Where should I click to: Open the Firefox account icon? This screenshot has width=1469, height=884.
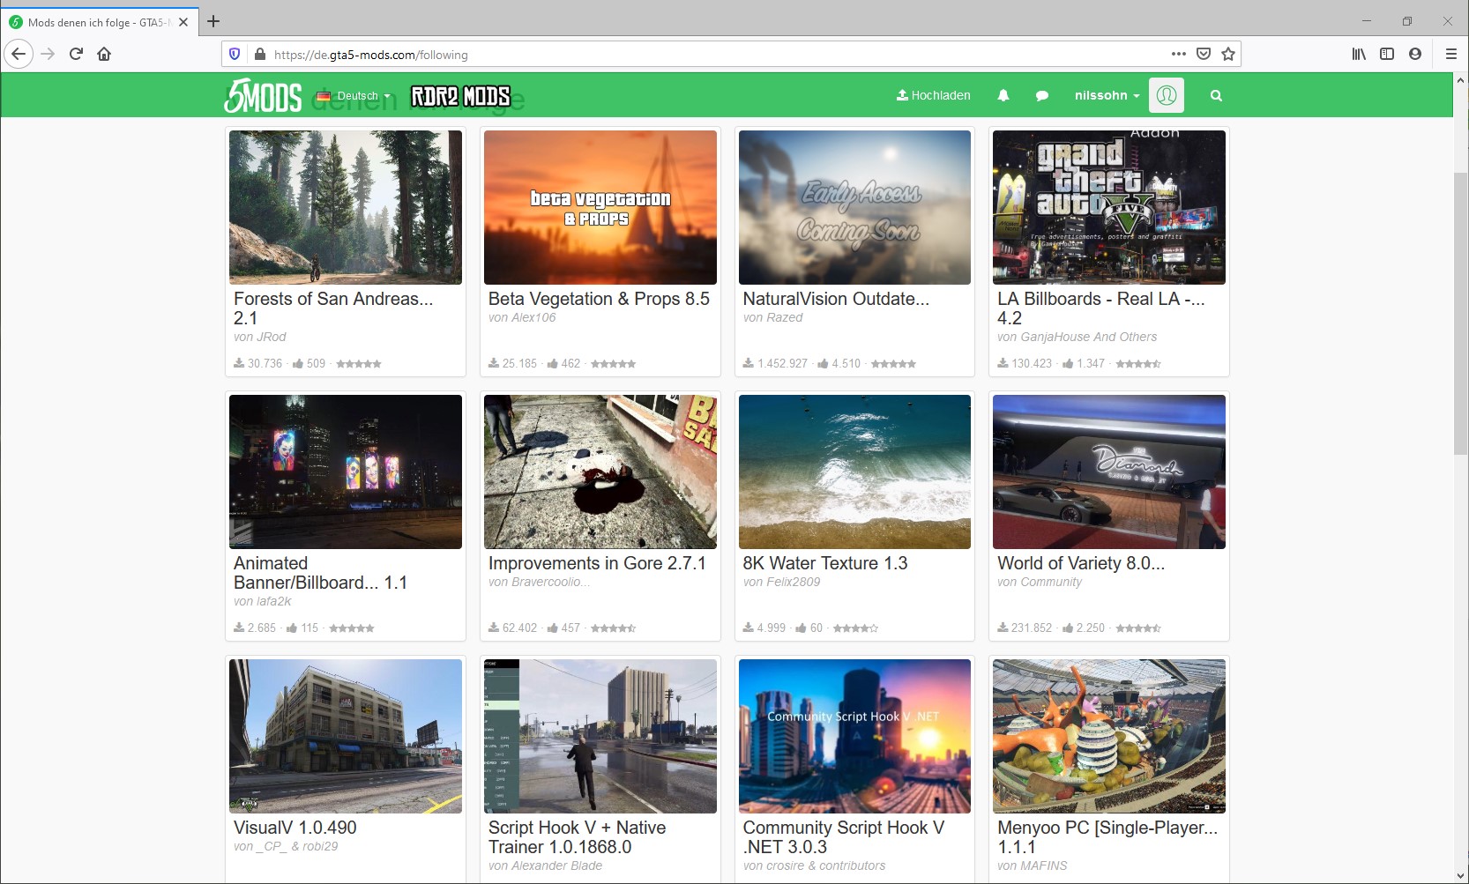1415,54
